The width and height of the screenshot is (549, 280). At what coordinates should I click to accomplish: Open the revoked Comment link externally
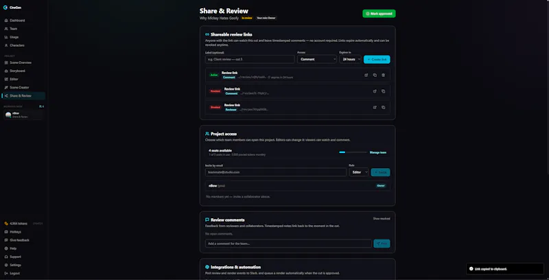coord(375,91)
